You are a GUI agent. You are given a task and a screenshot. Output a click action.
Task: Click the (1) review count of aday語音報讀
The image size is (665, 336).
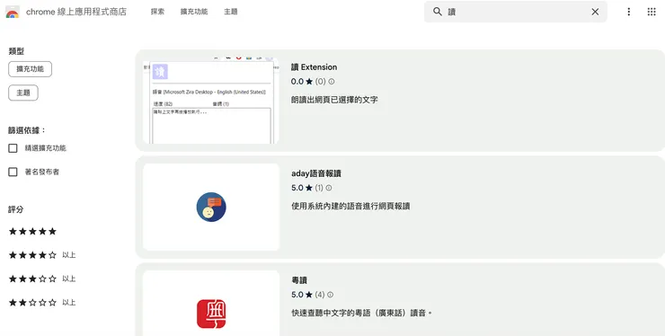point(319,188)
